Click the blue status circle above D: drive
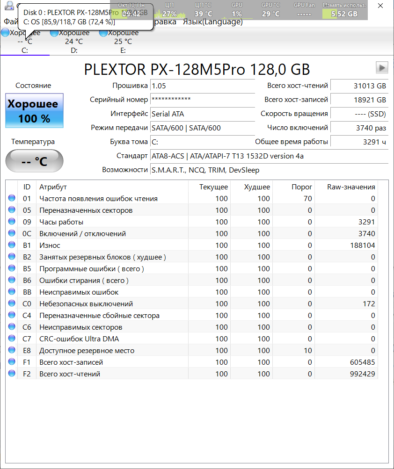 tap(54, 33)
